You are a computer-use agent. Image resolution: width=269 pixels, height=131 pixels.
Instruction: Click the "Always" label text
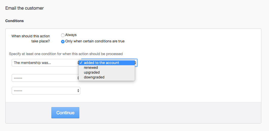71,35
